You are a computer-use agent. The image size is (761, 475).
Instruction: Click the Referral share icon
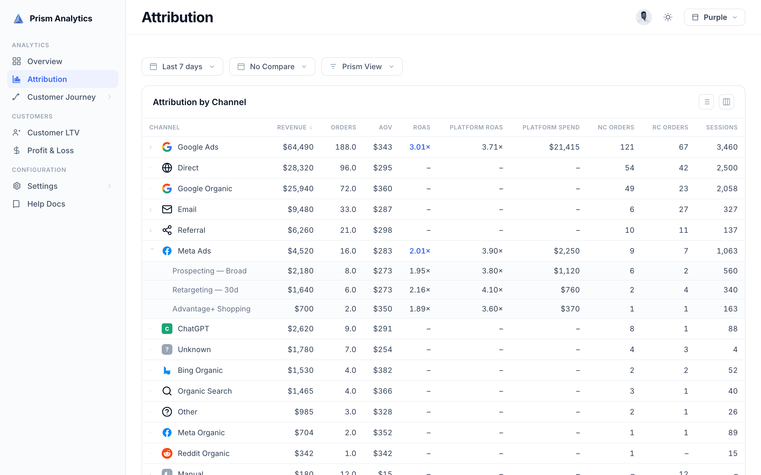pyautogui.click(x=167, y=230)
